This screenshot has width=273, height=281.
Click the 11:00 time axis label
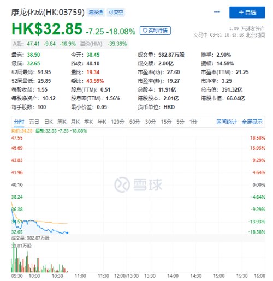(80, 276)
